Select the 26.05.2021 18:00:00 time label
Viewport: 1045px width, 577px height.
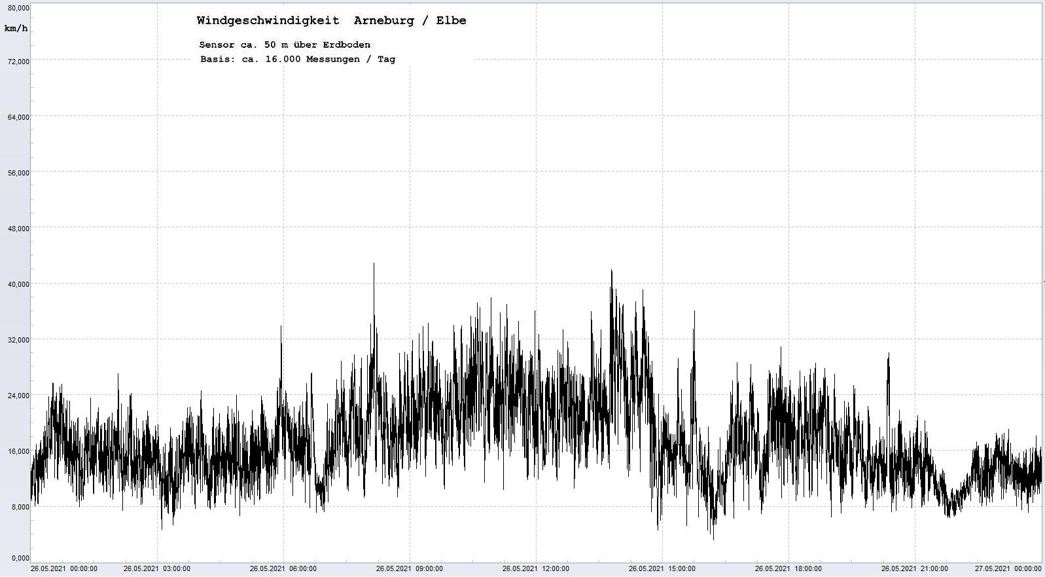(x=788, y=569)
